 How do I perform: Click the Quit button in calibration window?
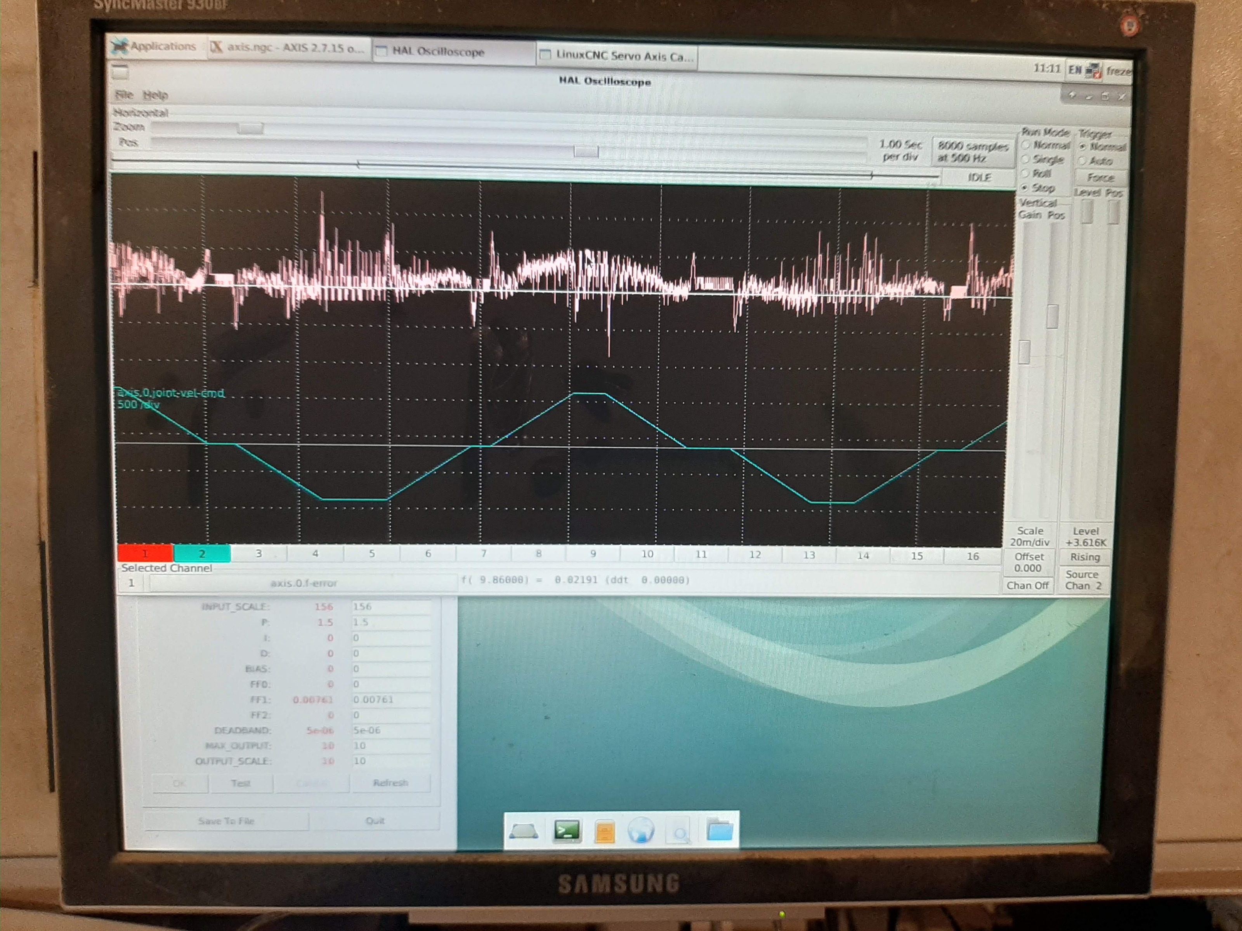pyautogui.click(x=375, y=820)
